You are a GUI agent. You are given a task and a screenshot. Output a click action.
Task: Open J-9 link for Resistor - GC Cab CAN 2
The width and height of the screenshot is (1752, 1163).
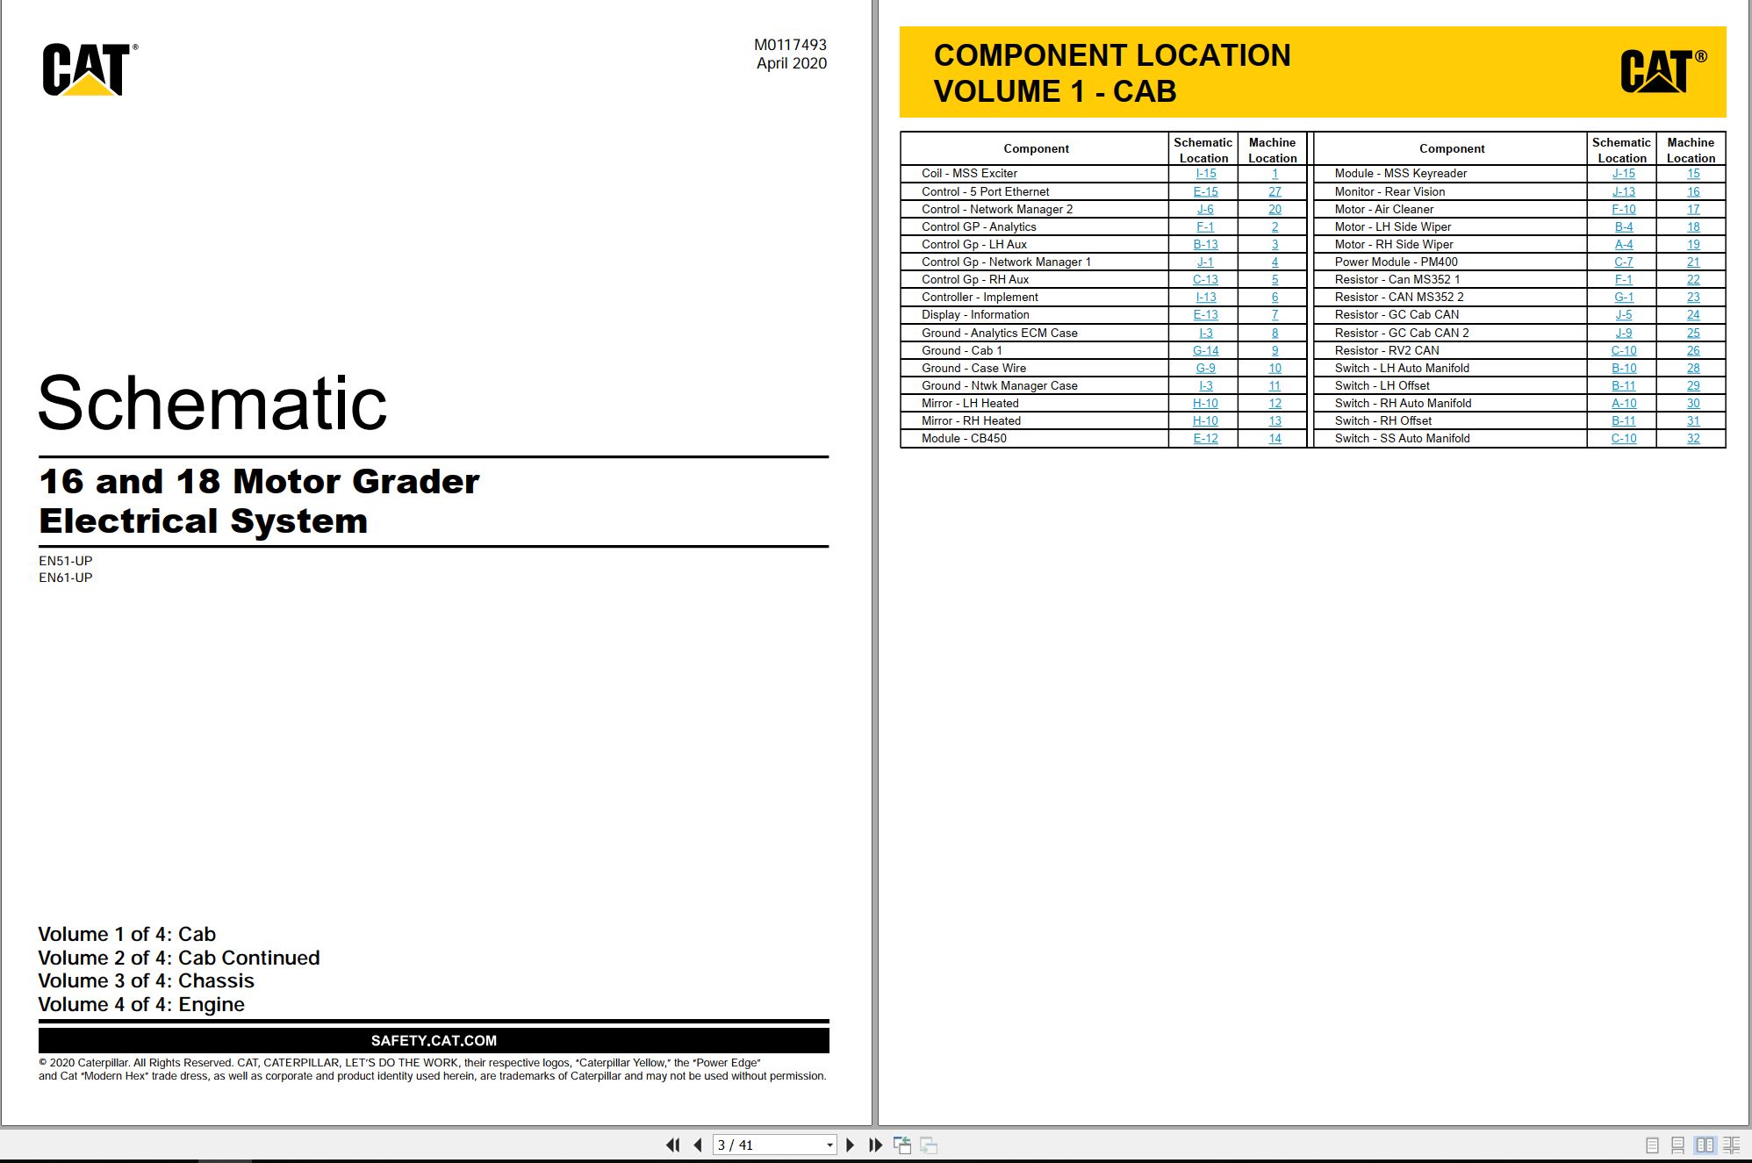click(1624, 333)
